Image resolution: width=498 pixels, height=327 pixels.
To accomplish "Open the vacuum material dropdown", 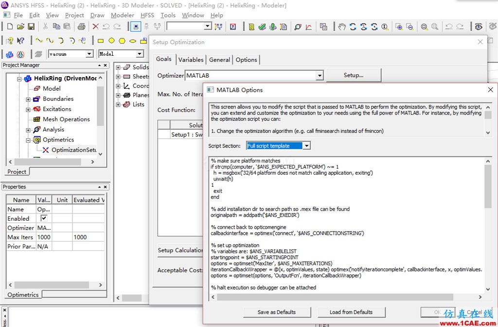I will pyautogui.click(x=89, y=54).
